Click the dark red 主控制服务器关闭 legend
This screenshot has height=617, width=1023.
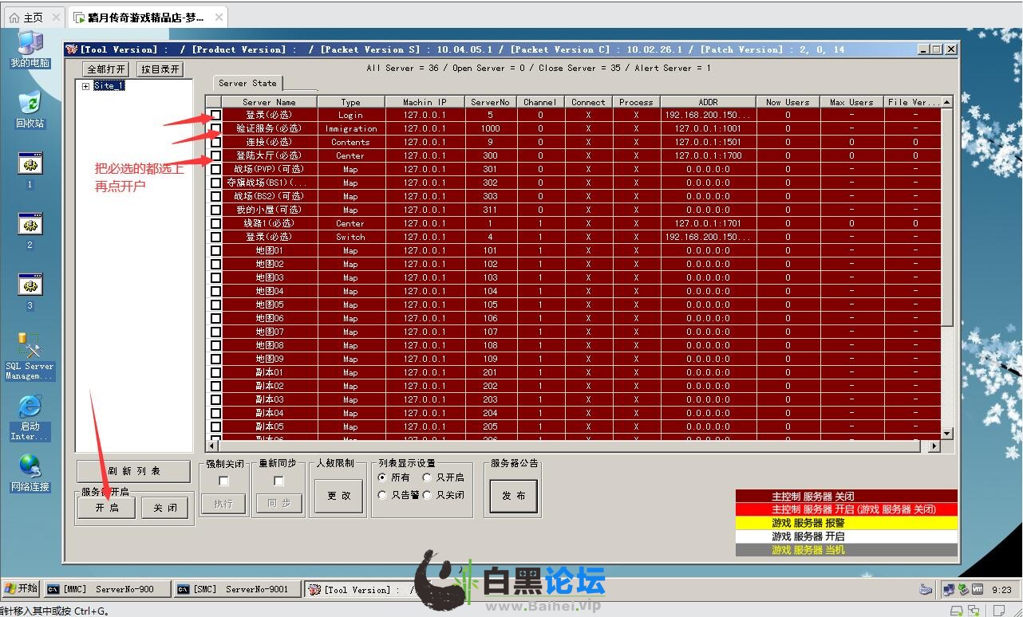tap(846, 497)
